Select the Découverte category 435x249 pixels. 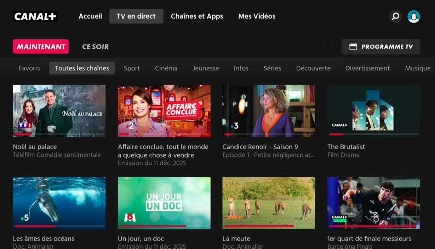pos(313,68)
